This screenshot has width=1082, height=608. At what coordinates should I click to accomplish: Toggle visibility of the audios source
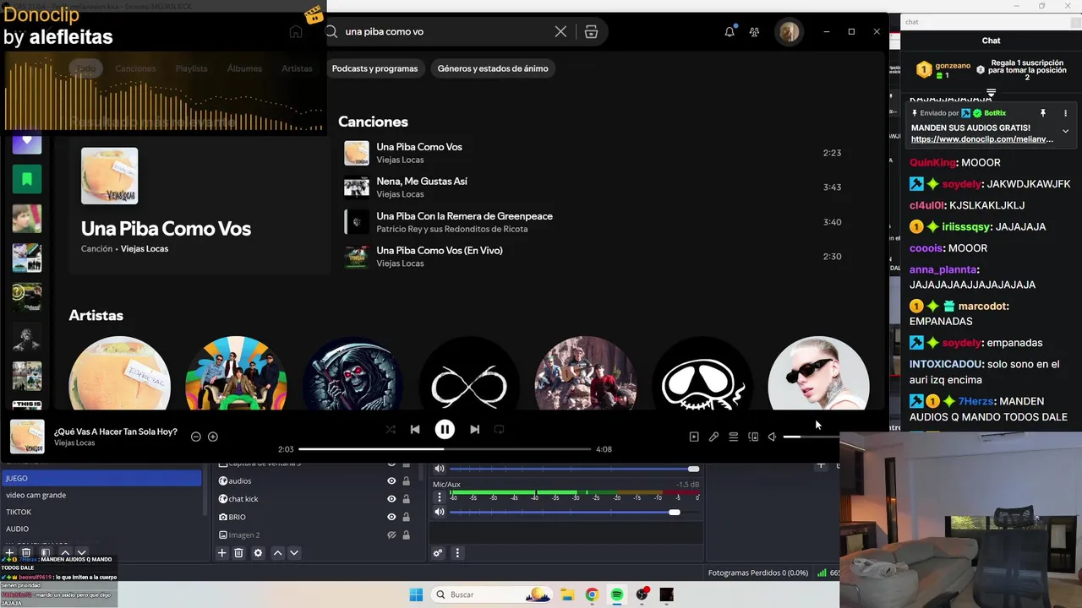click(x=391, y=480)
